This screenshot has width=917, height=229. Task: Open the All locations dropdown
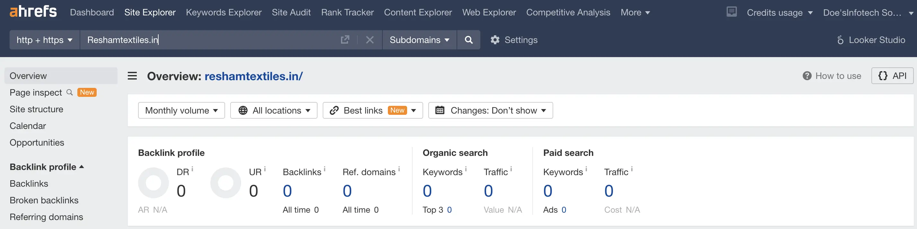273,110
